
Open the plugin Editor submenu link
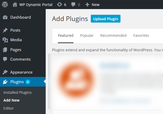click(x=9, y=108)
